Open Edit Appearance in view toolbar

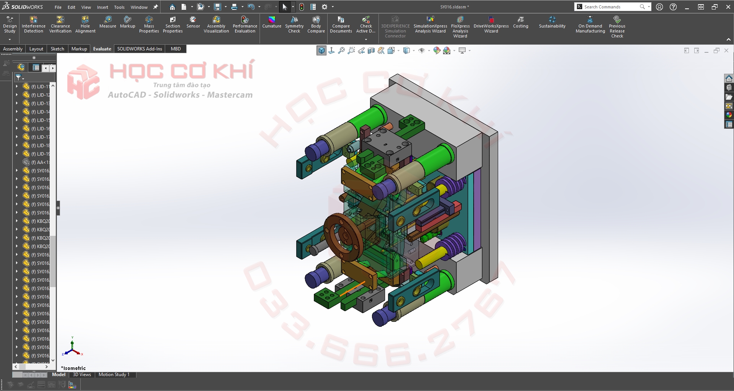[x=437, y=50]
